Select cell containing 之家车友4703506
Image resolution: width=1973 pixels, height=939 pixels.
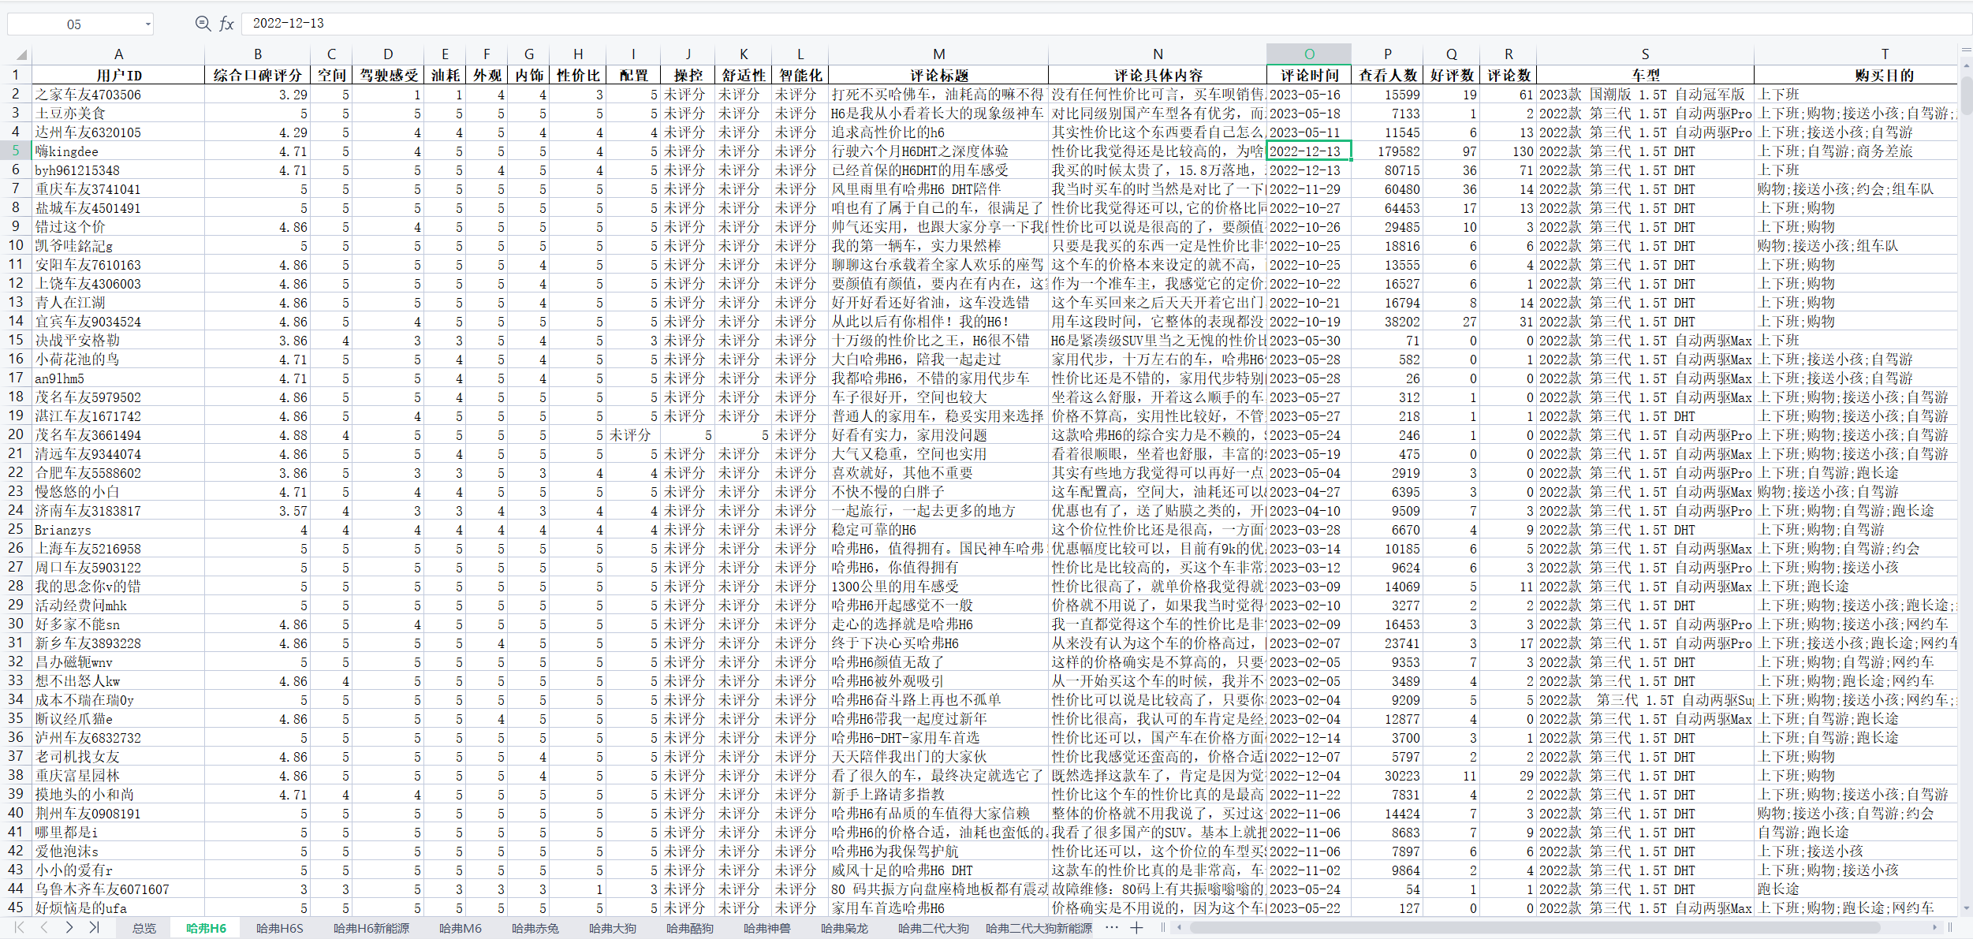click(118, 95)
